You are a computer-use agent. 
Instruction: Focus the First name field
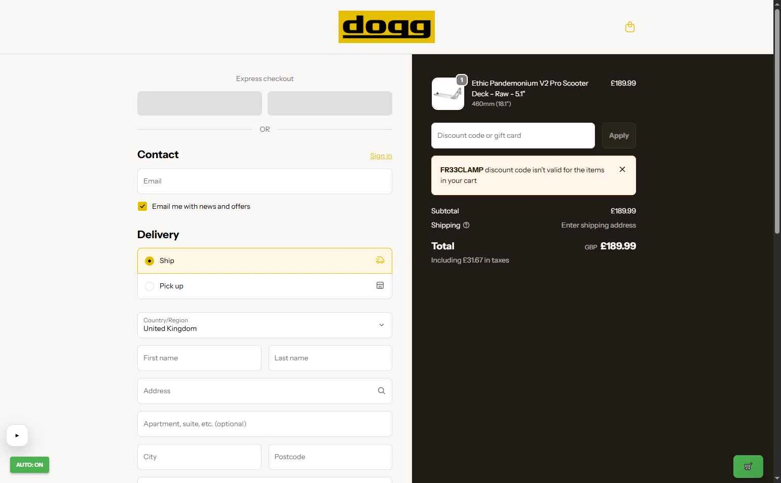pyautogui.click(x=199, y=358)
